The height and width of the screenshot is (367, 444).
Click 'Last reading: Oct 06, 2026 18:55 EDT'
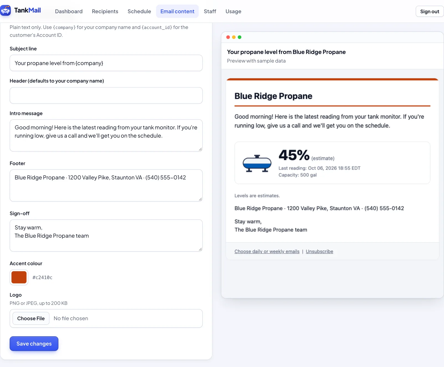coord(319,168)
